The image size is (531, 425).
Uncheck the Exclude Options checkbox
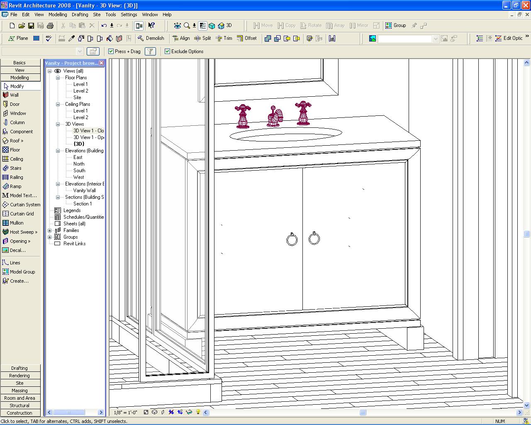click(168, 51)
